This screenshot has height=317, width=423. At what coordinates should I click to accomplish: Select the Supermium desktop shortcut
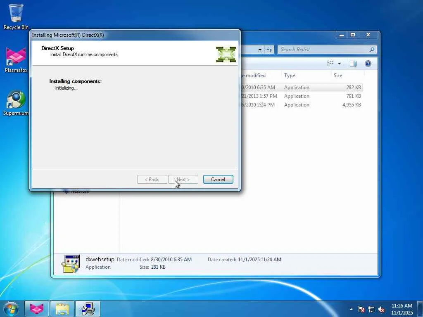tap(16, 103)
